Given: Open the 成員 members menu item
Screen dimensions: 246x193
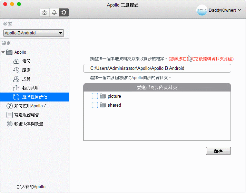Looking at the screenshot, I should (35, 79).
